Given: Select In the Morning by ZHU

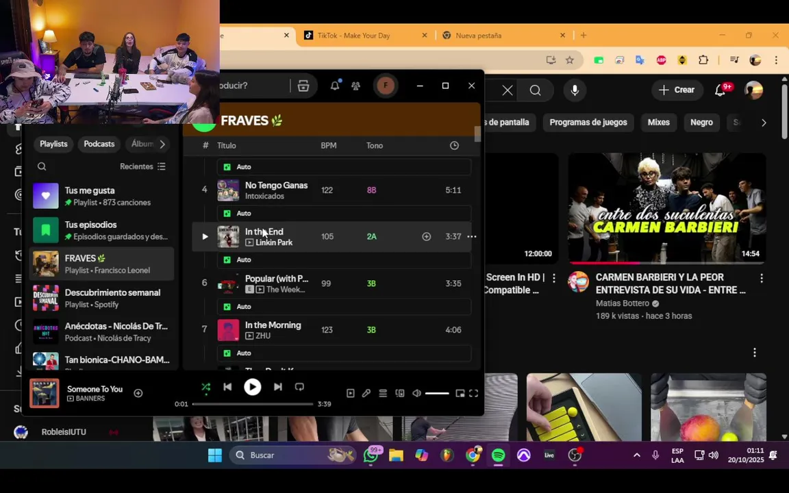Looking at the screenshot, I should 332,330.
